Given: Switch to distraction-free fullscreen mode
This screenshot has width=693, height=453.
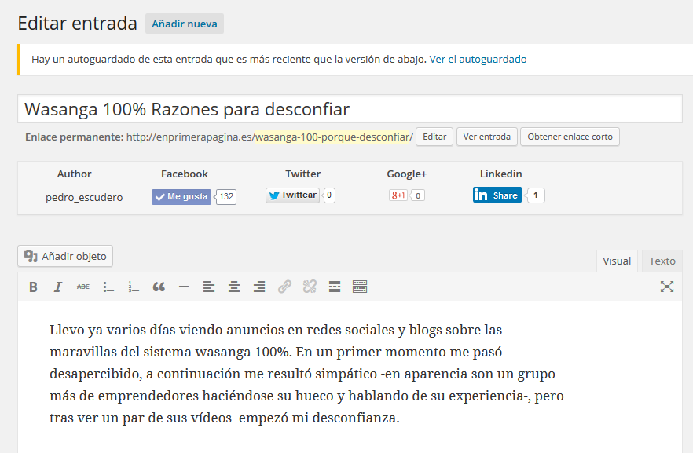Looking at the screenshot, I should tap(667, 287).
